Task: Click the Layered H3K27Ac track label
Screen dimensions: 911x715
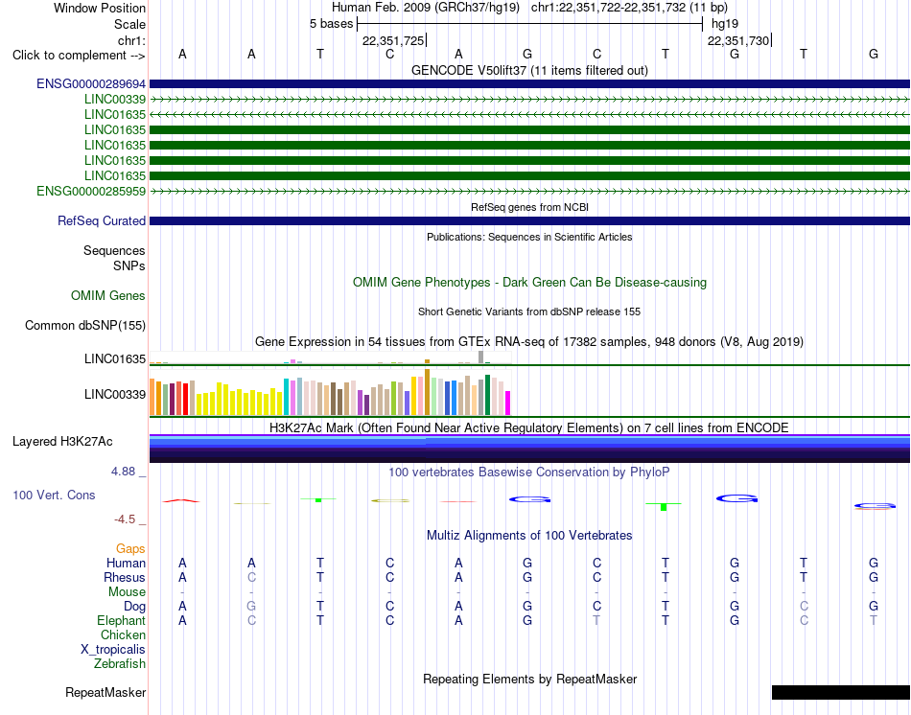Action: (62, 442)
